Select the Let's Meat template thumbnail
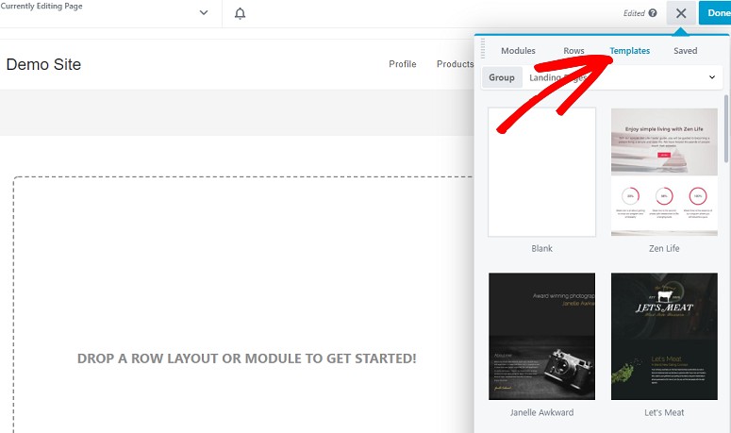 coord(664,336)
